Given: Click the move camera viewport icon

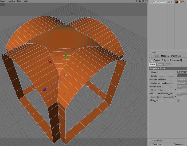Looking at the screenshot, I should click(x=137, y=1).
